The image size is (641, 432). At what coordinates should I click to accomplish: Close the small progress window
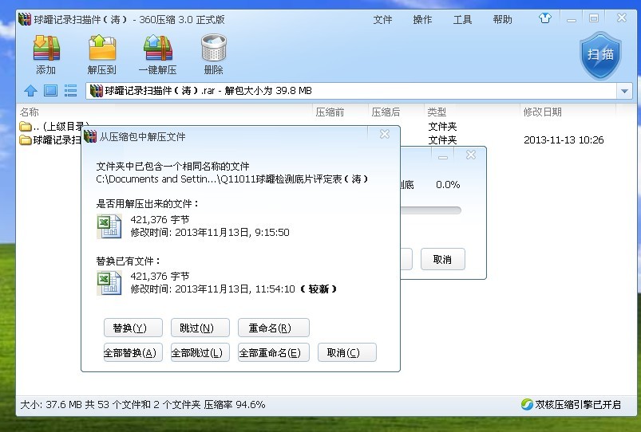point(470,155)
